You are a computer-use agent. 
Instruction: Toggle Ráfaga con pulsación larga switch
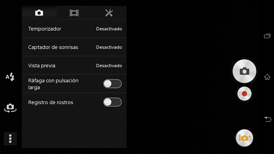(x=113, y=84)
